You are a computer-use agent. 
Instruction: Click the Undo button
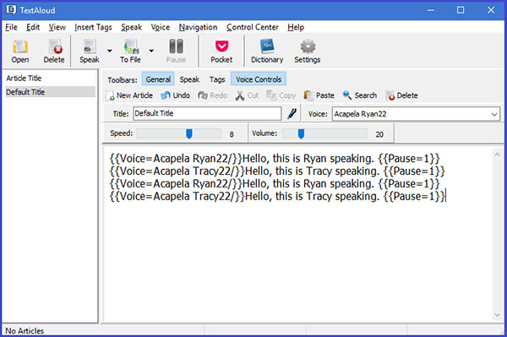(x=175, y=95)
